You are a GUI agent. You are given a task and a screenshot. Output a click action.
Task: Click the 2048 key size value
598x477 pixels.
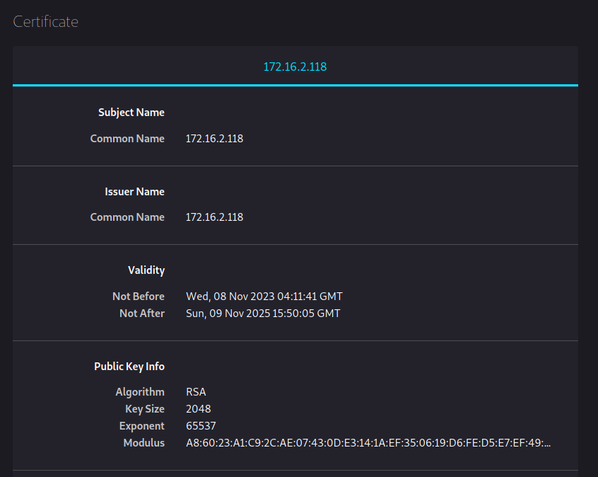198,409
